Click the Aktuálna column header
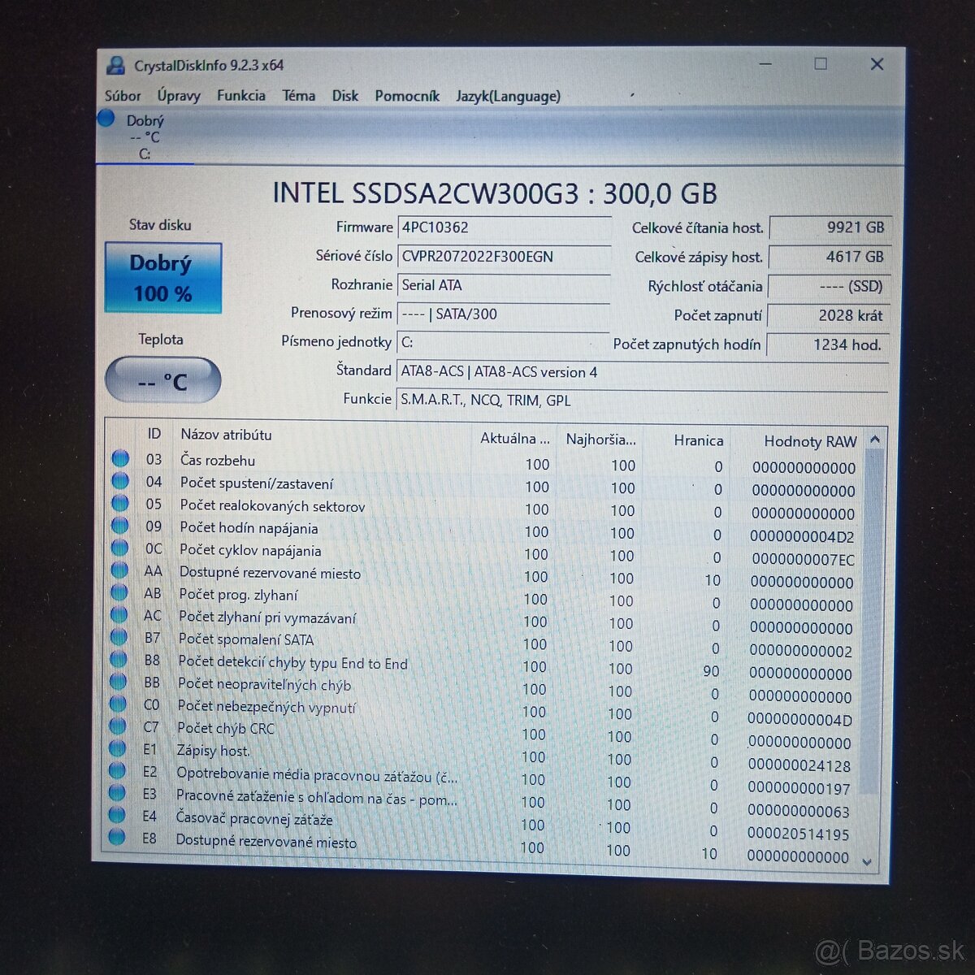Image resolution: width=975 pixels, height=975 pixels. pos(515,438)
